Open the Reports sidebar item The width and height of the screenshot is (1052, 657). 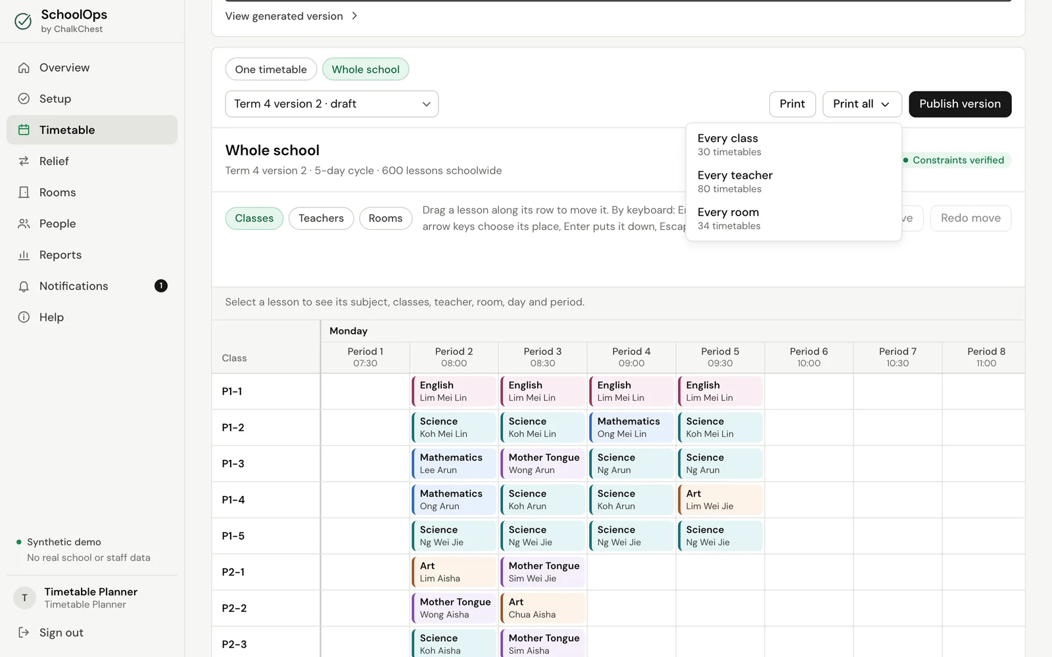[x=92, y=255]
